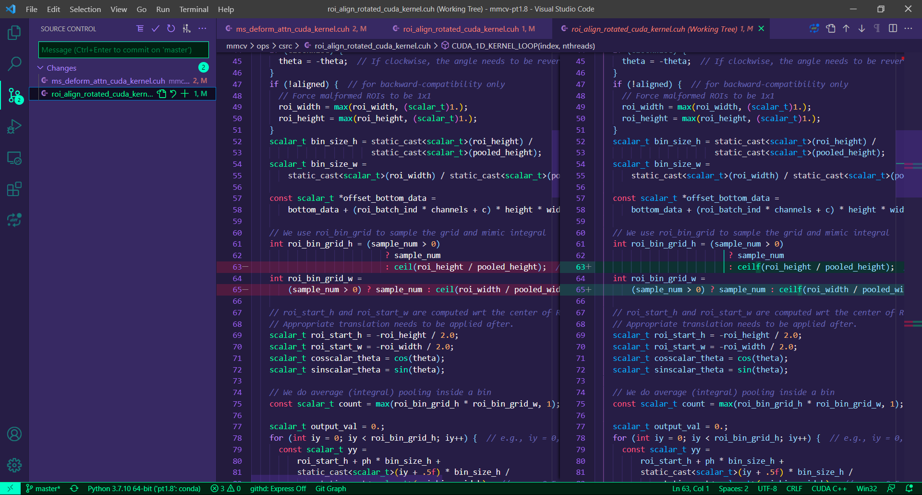Click the commit checkmark in Source Control

tap(155, 29)
